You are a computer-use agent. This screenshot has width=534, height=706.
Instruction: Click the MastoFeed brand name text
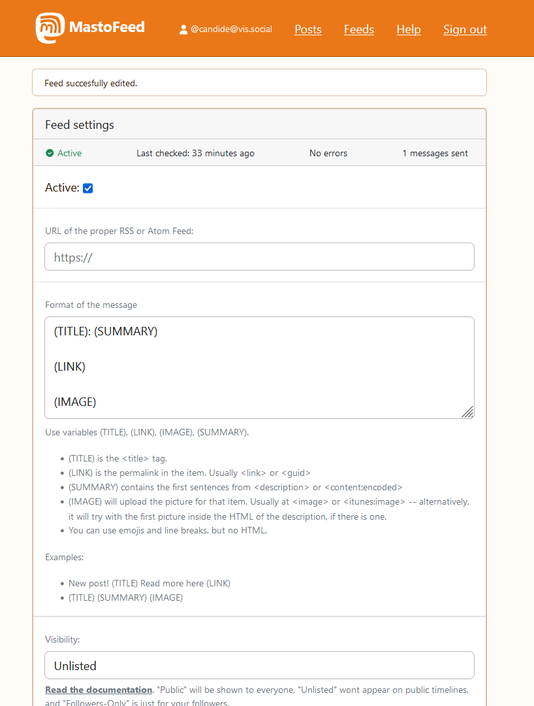[106, 27]
